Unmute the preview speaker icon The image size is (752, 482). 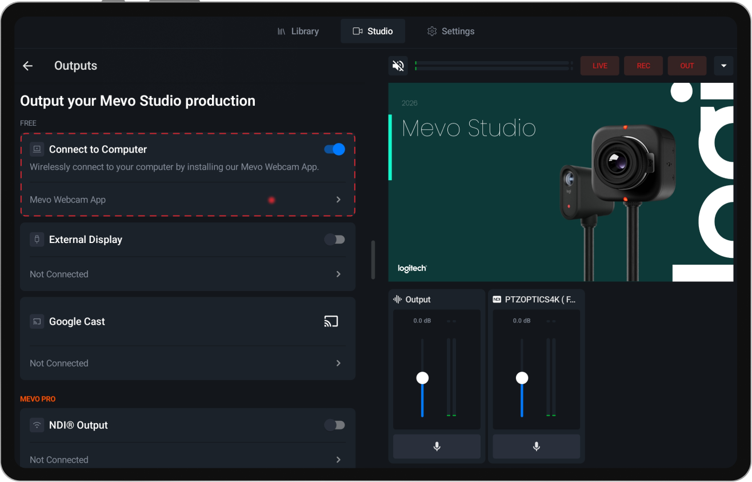click(398, 65)
